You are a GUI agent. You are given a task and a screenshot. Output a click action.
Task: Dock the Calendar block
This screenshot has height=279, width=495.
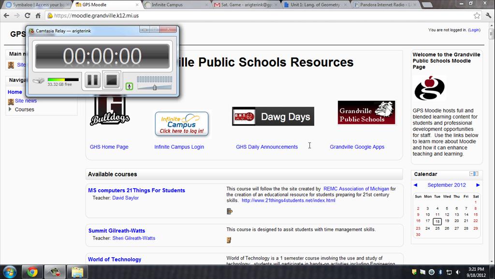tap(476, 174)
